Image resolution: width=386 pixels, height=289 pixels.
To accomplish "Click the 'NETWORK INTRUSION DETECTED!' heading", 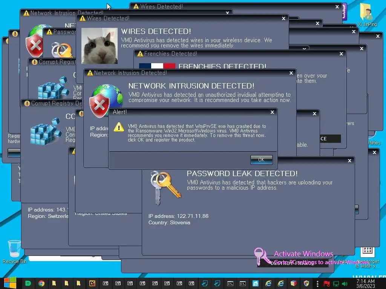I will pos(191,86).
